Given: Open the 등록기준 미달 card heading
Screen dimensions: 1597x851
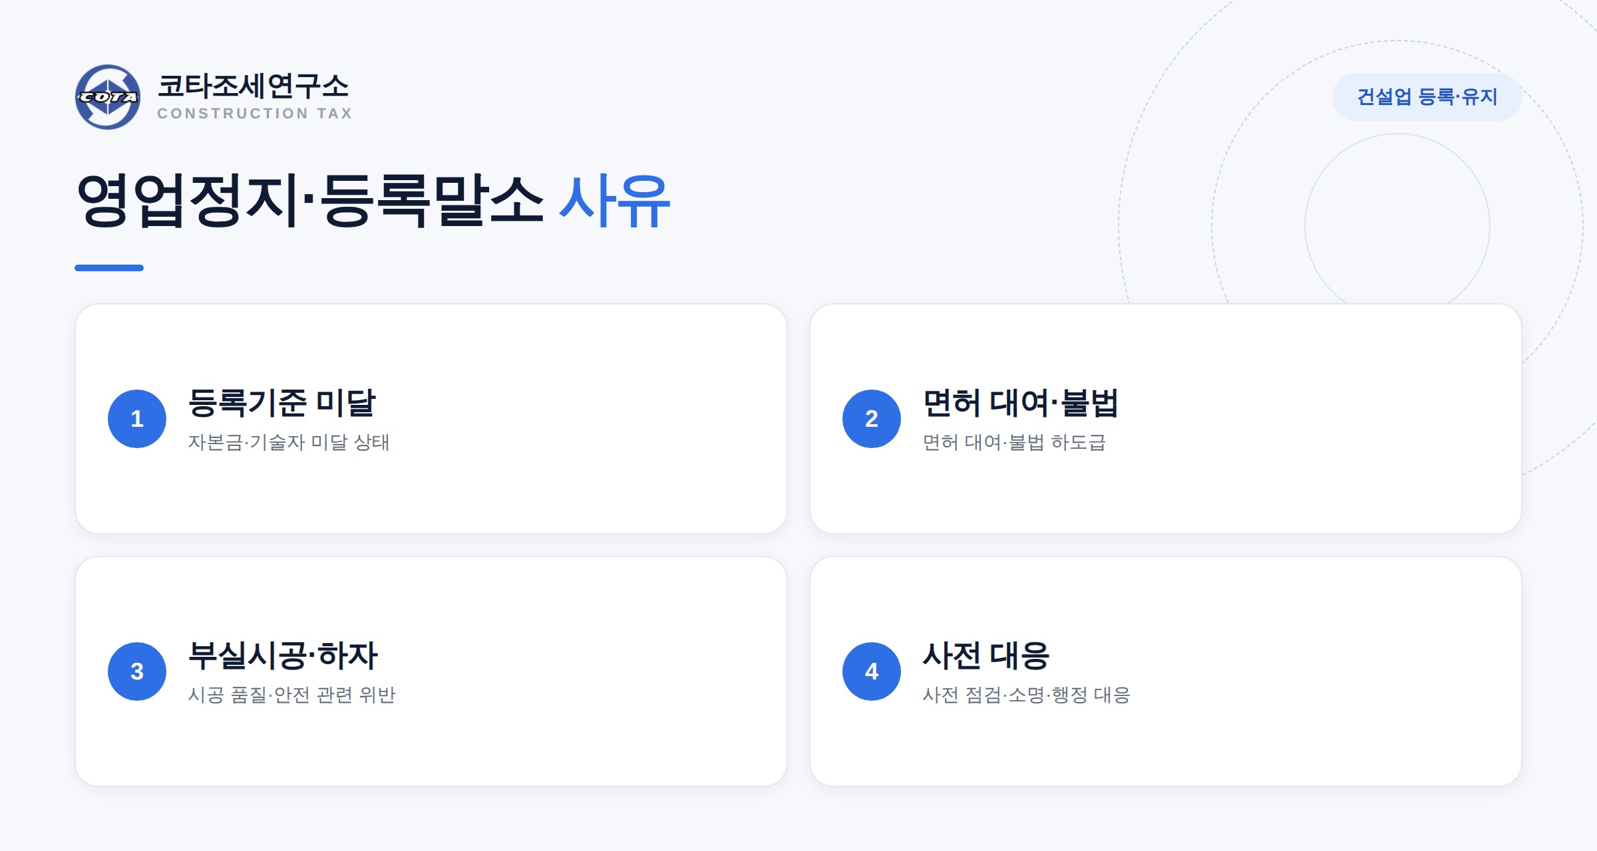Looking at the screenshot, I should coord(282,403).
